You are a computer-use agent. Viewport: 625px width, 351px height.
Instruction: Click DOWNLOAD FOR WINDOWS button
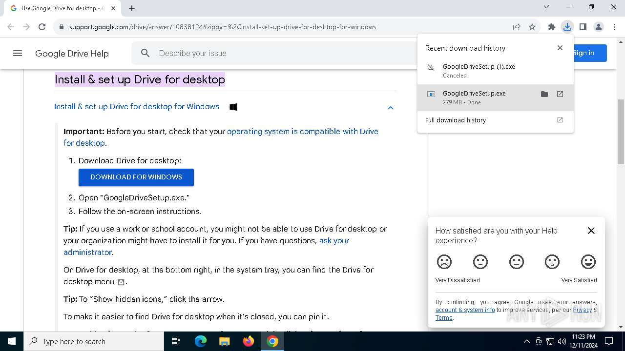coord(136,177)
